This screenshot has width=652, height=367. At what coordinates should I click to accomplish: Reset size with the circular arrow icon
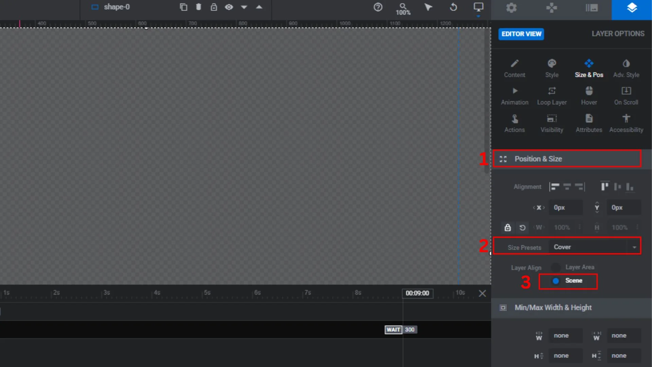point(522,227)
